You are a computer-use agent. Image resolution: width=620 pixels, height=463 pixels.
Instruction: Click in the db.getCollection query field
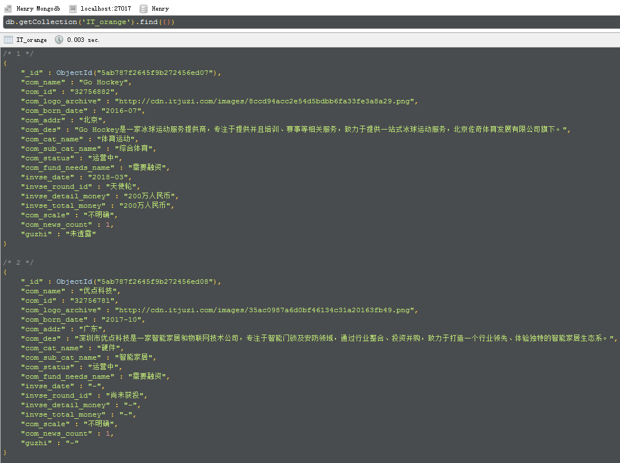pyautogui.click(x=311, y=22)
